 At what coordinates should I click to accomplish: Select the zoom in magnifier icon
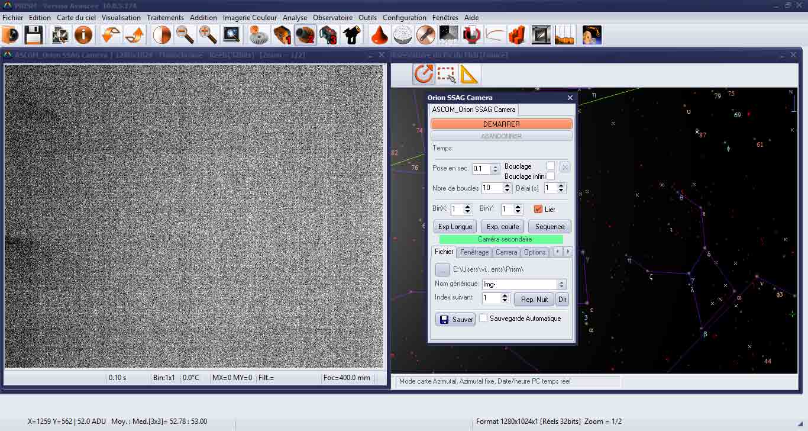pos(208,36)
